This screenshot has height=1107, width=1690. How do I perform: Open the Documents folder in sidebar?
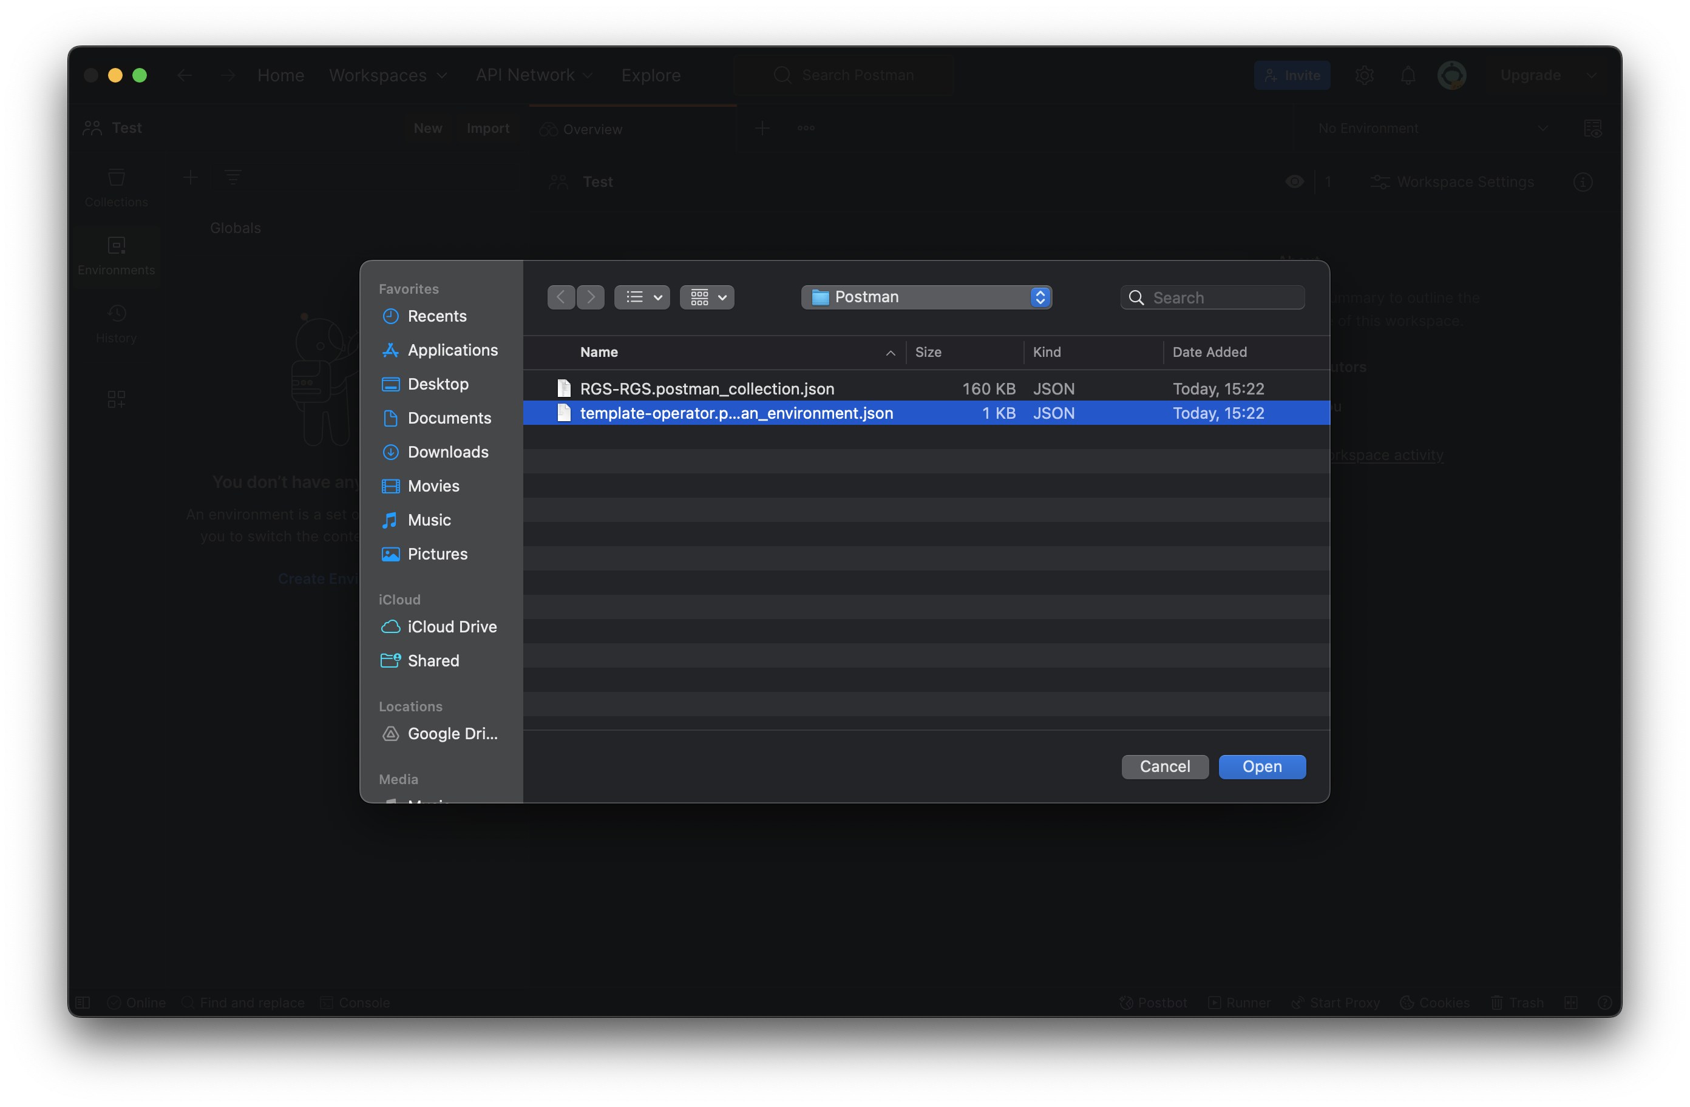449,418
